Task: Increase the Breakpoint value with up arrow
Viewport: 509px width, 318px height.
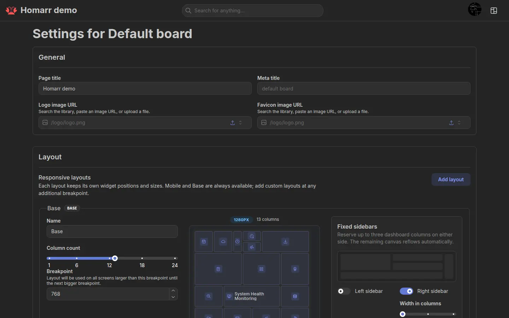Action: coord(173,291)
